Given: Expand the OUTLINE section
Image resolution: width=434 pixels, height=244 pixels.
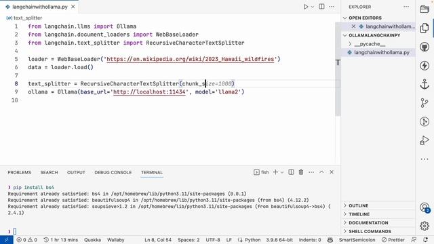Looking at the screenshot, I should coord(359,205).
